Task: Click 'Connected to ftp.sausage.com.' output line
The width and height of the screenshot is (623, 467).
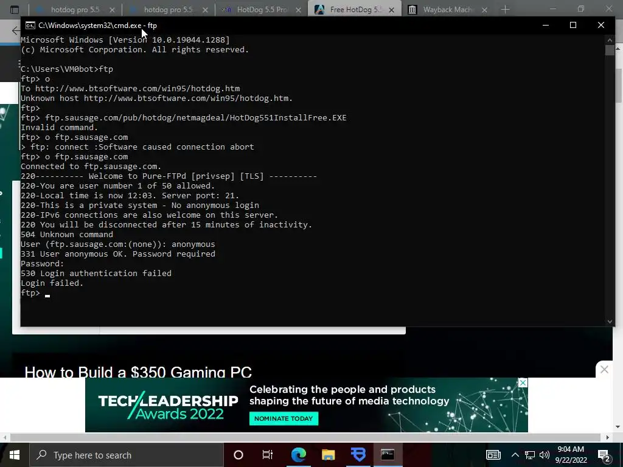Action: coord(91,167)
